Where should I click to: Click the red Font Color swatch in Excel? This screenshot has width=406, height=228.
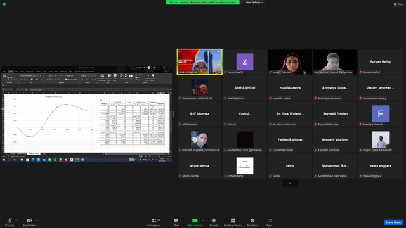pos(41,79)
